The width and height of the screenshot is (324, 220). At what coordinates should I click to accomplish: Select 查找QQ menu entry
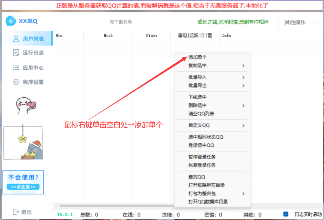click(212, 177)
